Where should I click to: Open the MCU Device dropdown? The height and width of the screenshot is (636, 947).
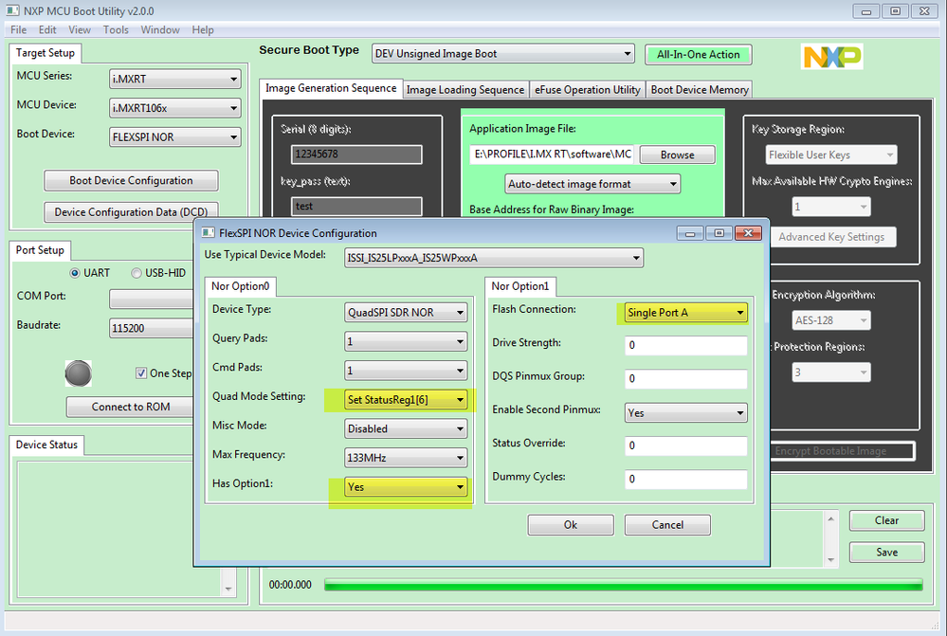coord(174,108)
